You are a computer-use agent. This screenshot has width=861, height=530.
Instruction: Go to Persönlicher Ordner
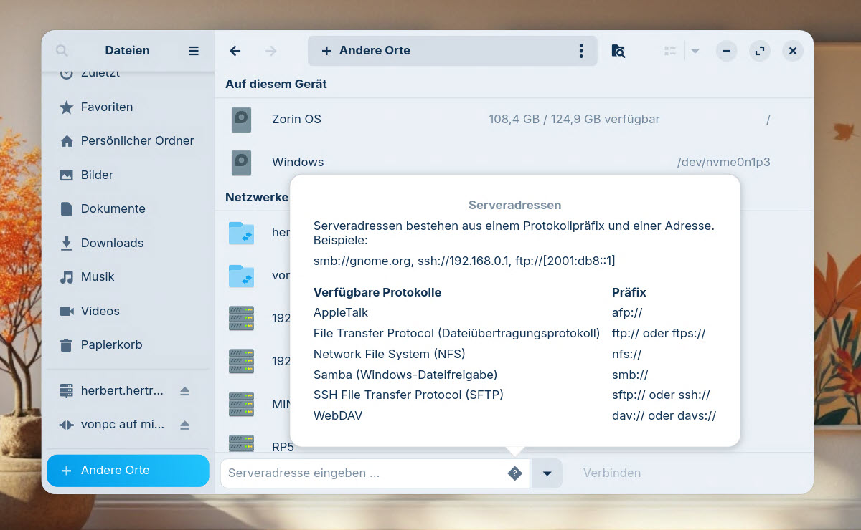coord(136,140)
